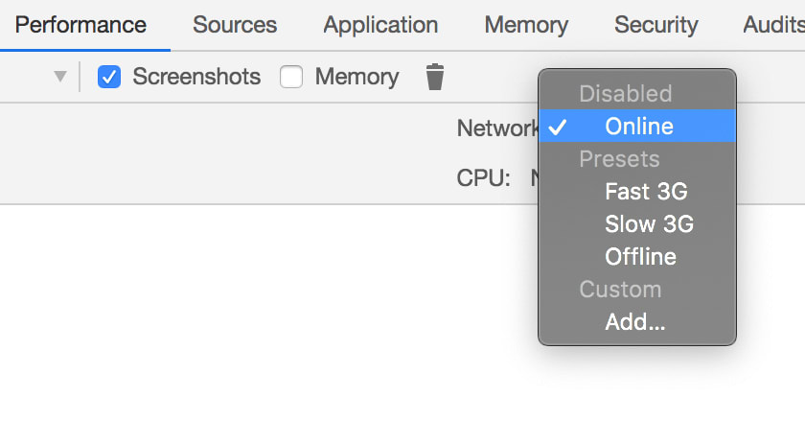Image resolution: width=805 pixels, height=443 pixels.
Task: Enable the Memory checkbox
Action: click(x=291, y=77)
